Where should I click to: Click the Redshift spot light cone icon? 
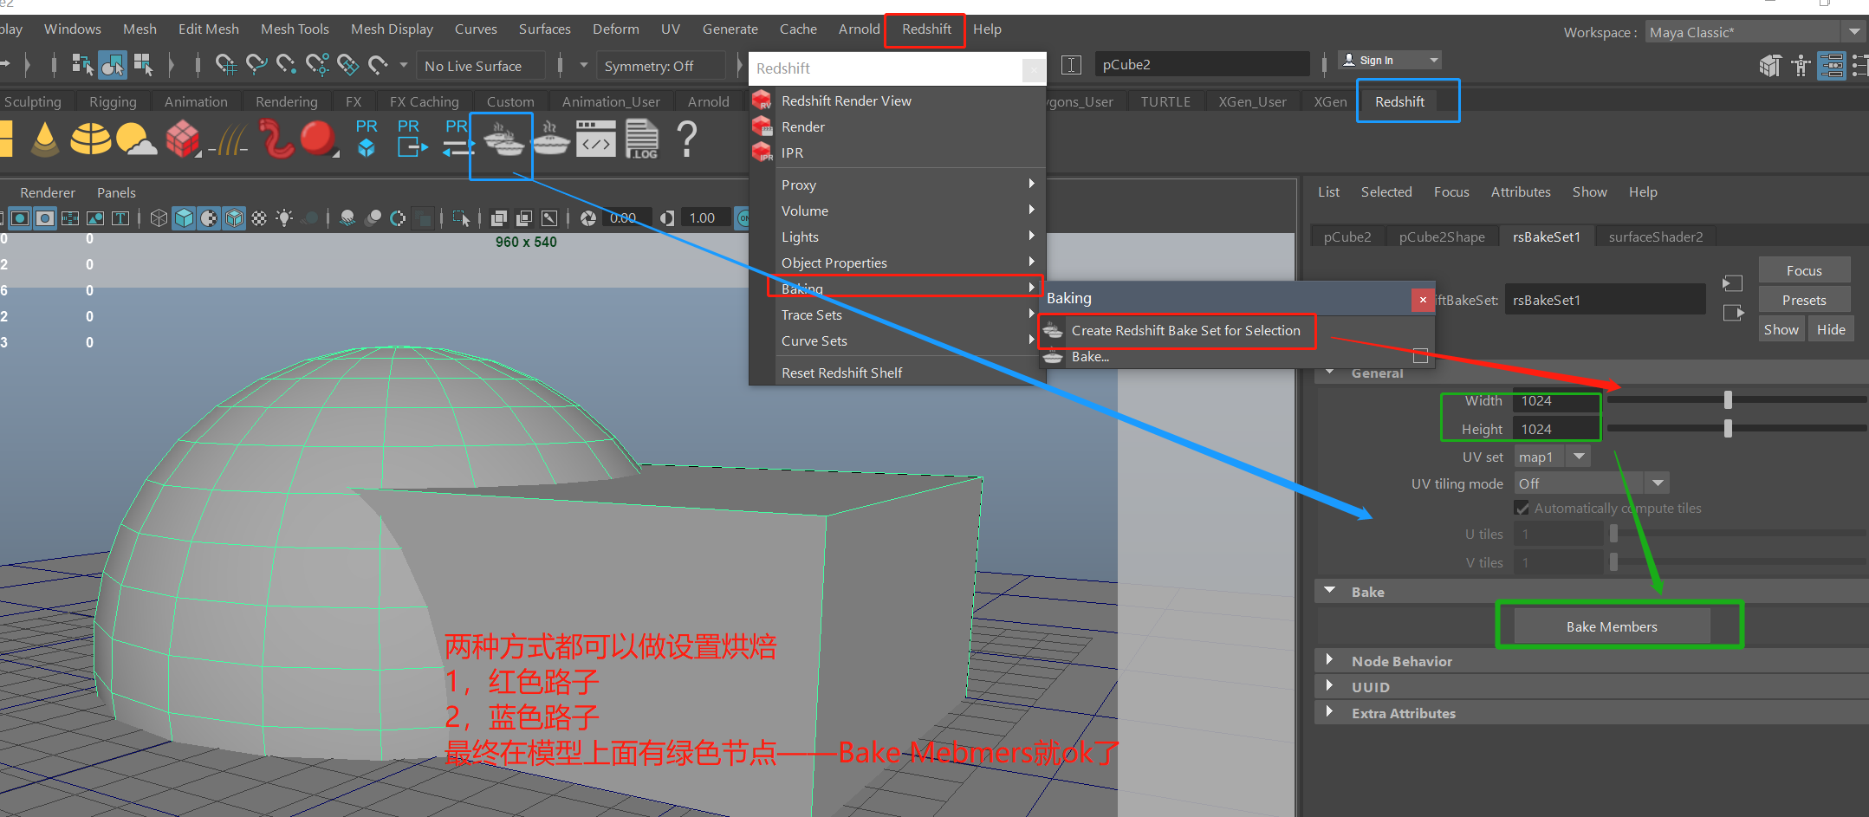[x=44, y=139]
